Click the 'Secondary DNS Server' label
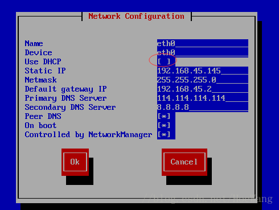The width and height of the screenshot is (279, 210). point(70,107)
